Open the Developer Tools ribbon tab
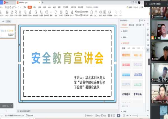 point(66,7)
